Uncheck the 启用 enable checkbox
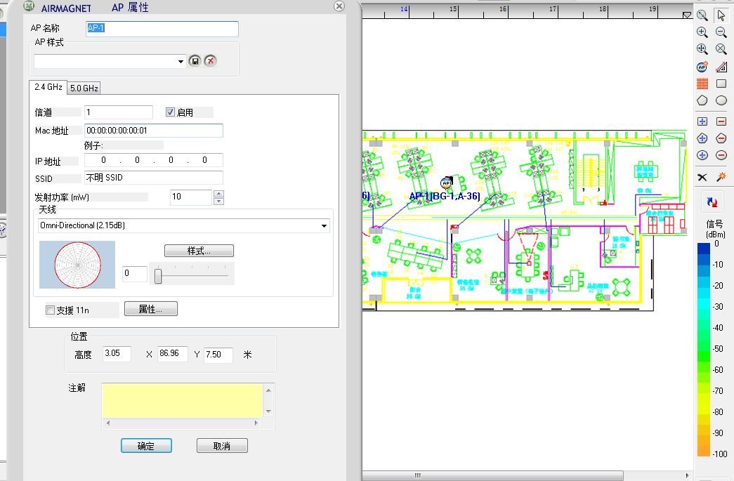734x481 pixels. pos(170,112)
